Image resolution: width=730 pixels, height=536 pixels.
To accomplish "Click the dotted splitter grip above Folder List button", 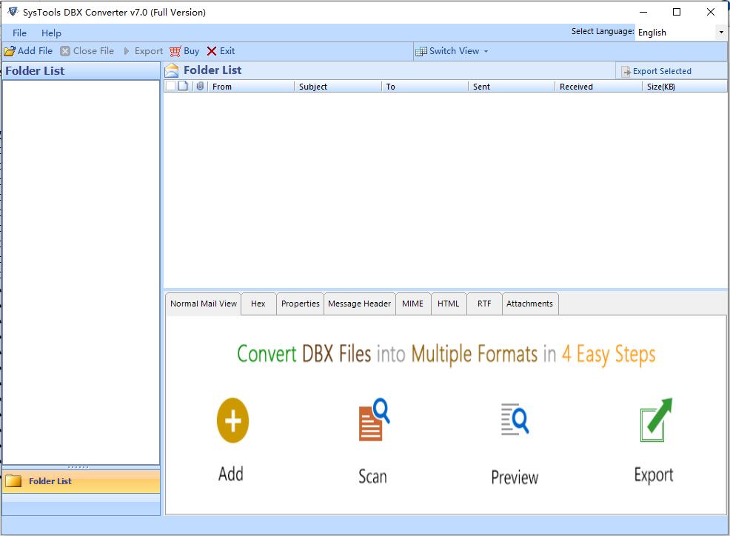I will point(78,467).
